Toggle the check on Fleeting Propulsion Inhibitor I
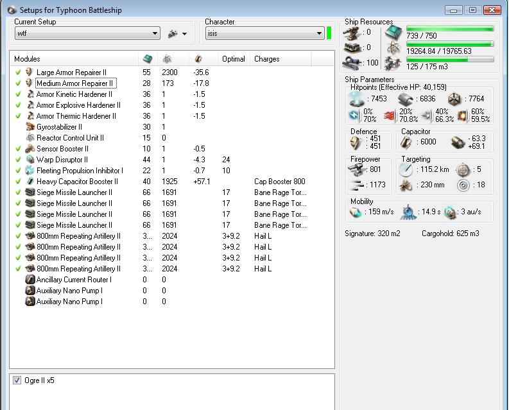 pyautogui.click(x=18, y=171)
